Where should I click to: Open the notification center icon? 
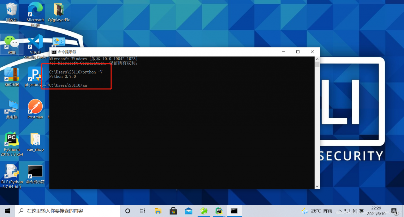pos(395,211)
